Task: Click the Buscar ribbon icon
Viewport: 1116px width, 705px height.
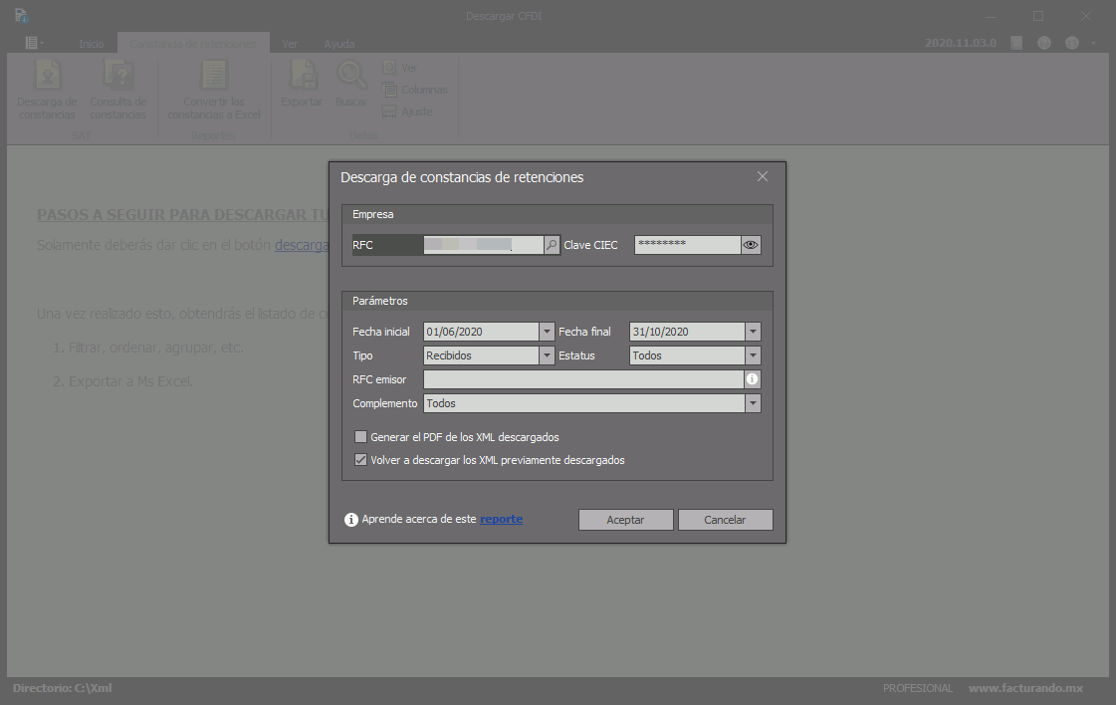Action: (x=350, y=76)
